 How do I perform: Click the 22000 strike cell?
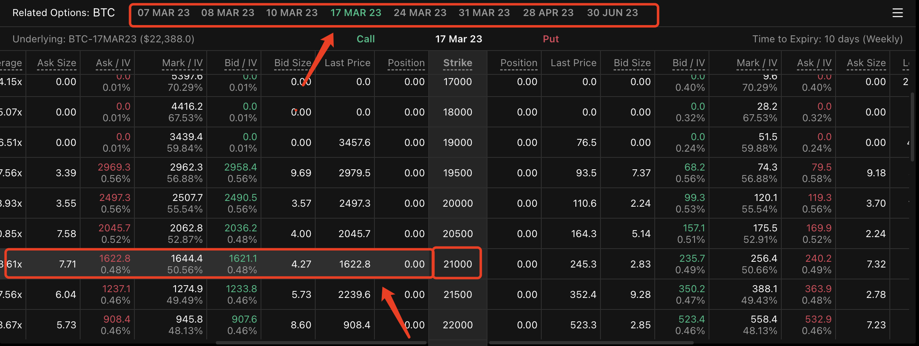pos(457,325)
